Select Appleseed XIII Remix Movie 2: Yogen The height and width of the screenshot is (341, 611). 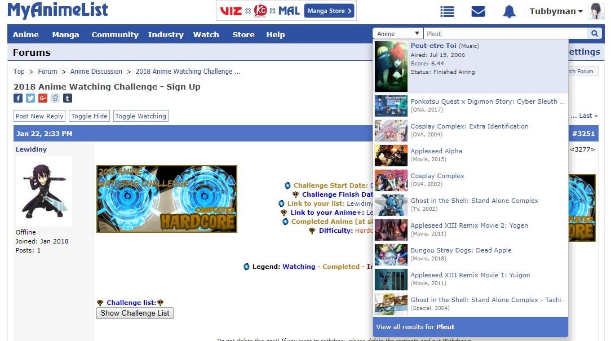(x=470, y=229)
